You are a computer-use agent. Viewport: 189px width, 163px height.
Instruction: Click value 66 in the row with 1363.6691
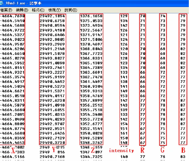[x=143, y=72]
